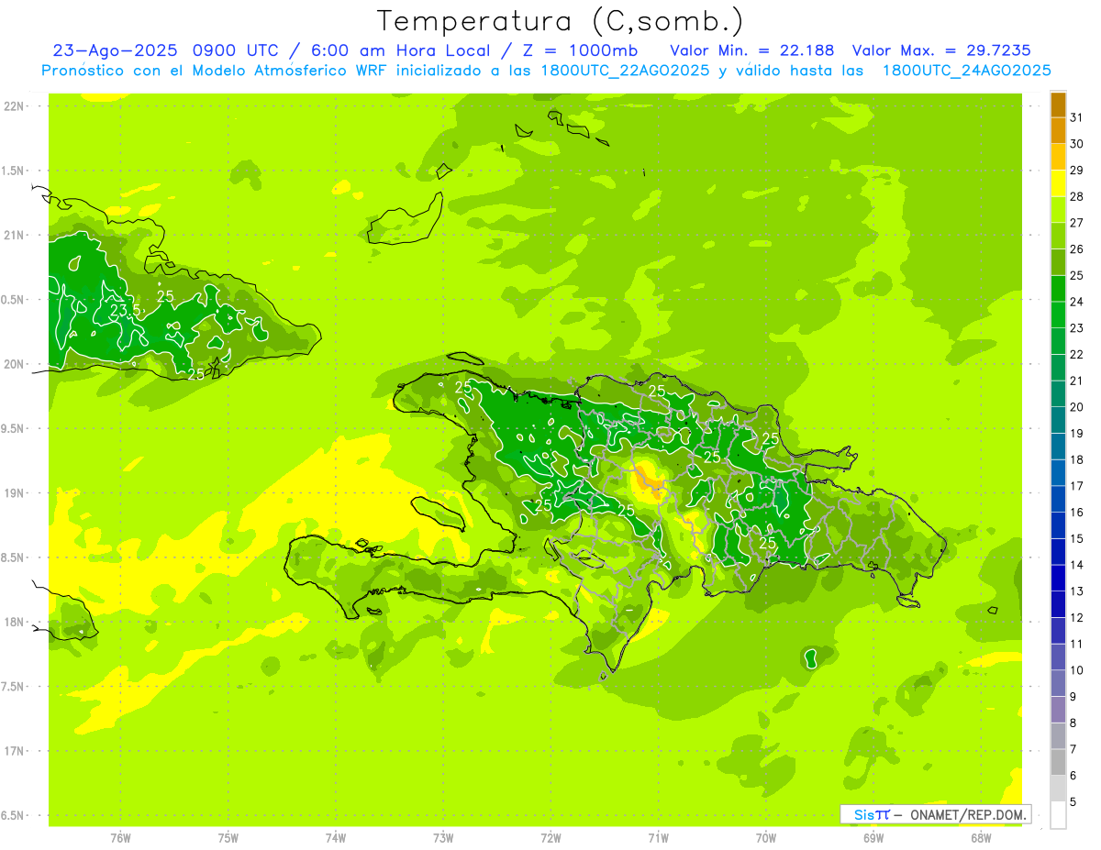
Task: Click the orange legend band between 30 and 31
Action: point(1058,130)
